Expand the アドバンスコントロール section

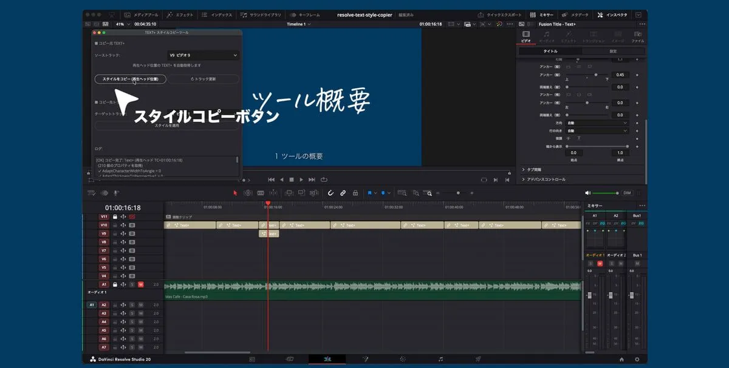pyautogui.click(x=547, y=179)
